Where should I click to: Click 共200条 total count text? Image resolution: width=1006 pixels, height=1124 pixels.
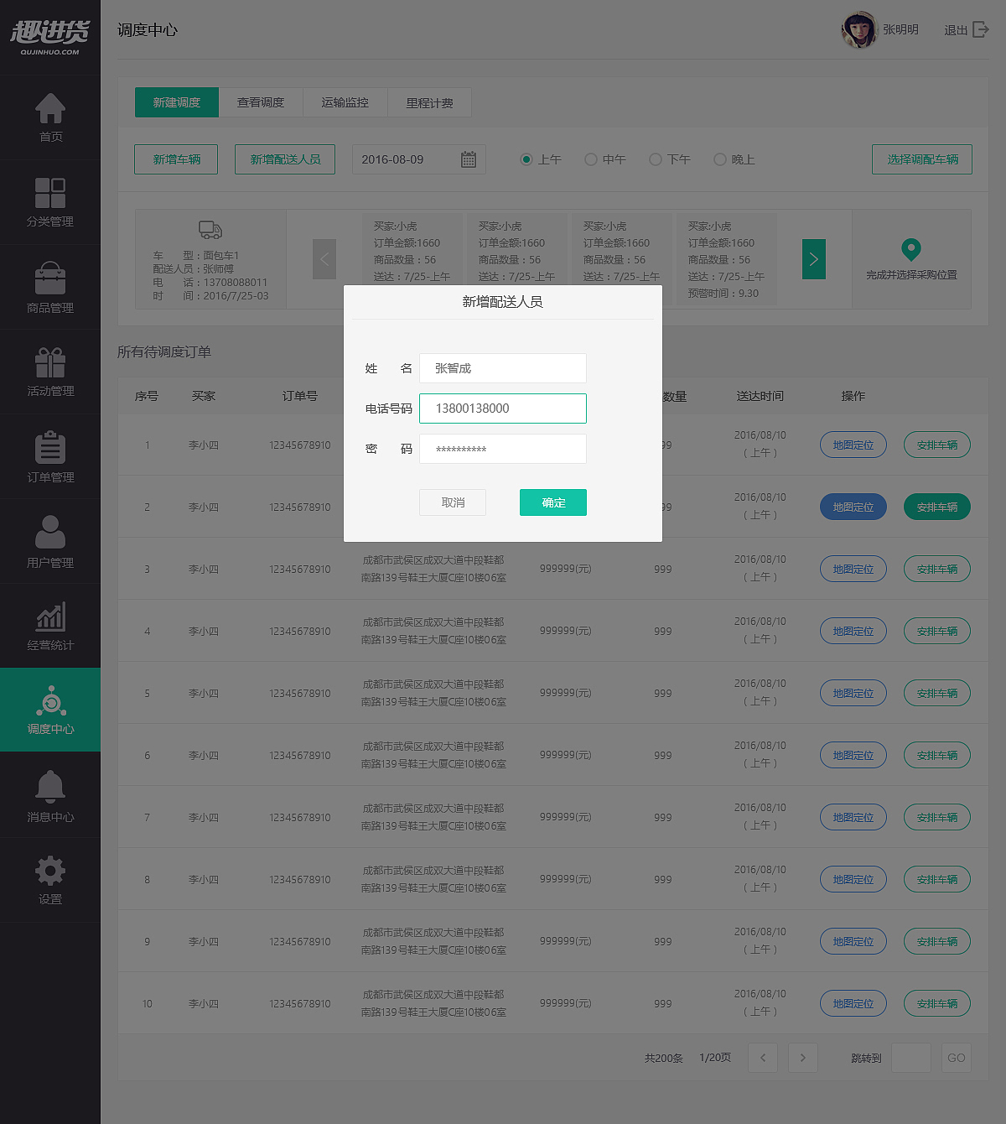pos(664,1058)
